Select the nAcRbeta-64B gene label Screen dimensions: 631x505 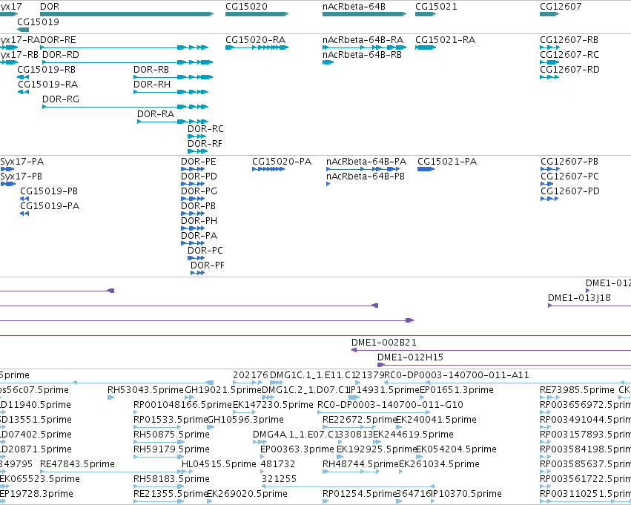point(354,7)
